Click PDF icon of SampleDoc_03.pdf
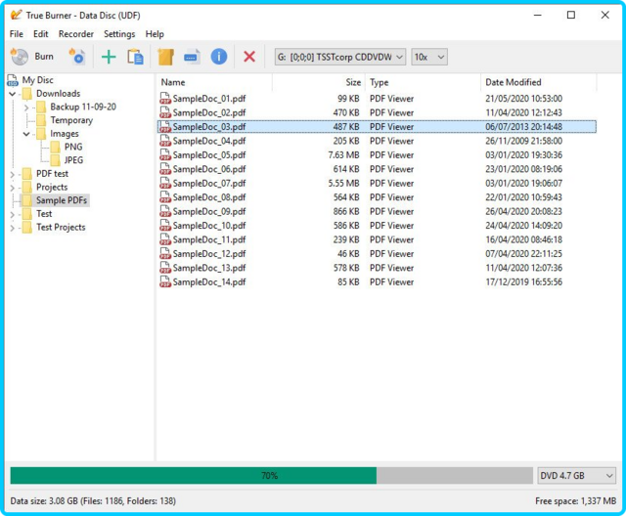 165,126
